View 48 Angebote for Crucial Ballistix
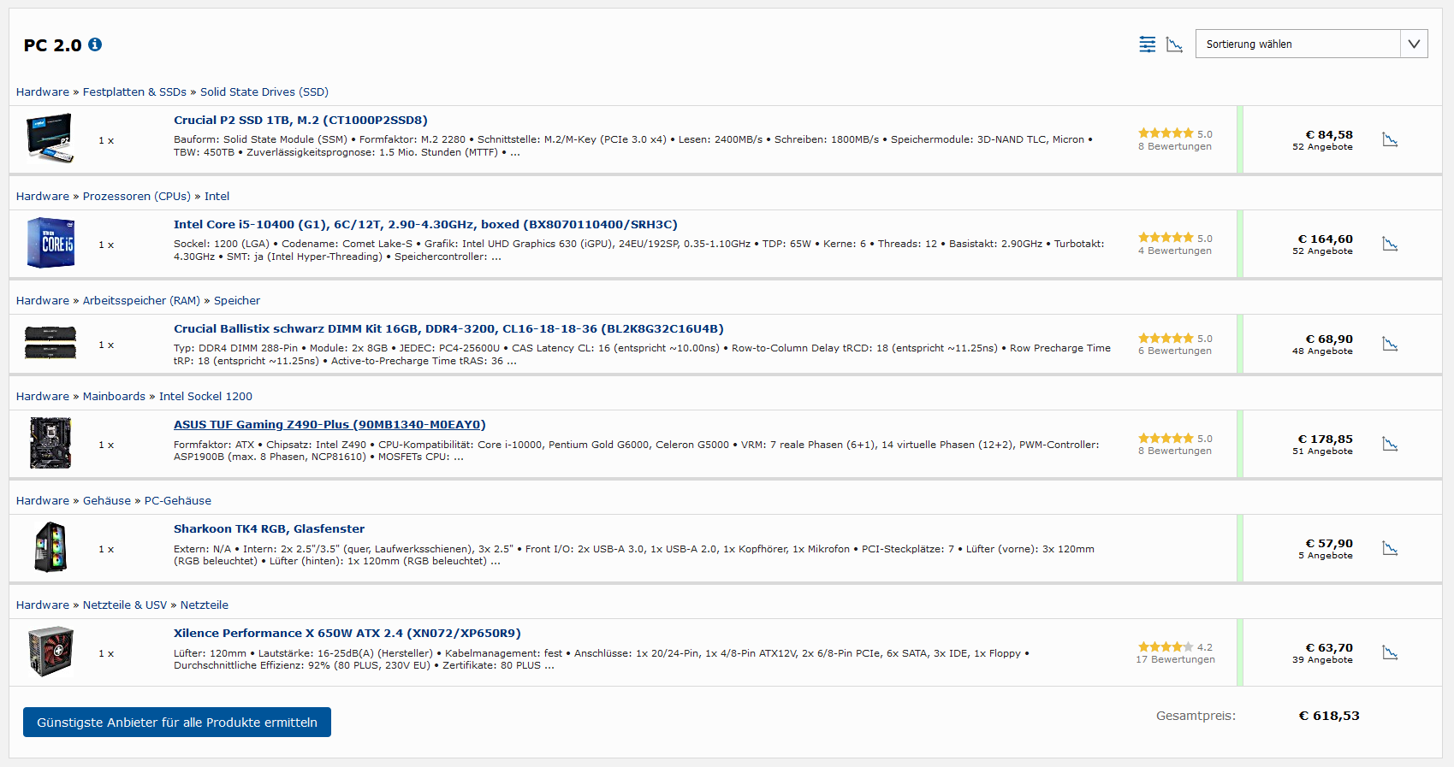1454x767 pixels. pyautogui.click(x=1322, y=351)
